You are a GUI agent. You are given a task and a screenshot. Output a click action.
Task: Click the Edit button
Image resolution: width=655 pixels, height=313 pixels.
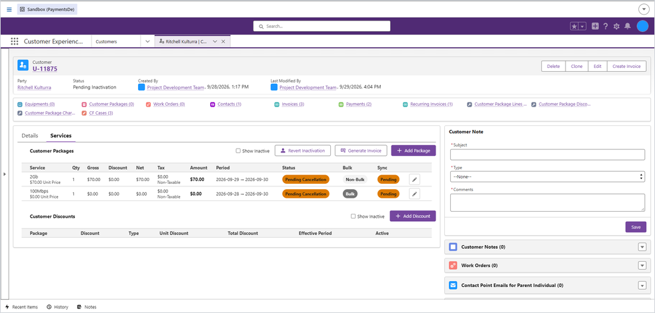click(x=598, y=67)
